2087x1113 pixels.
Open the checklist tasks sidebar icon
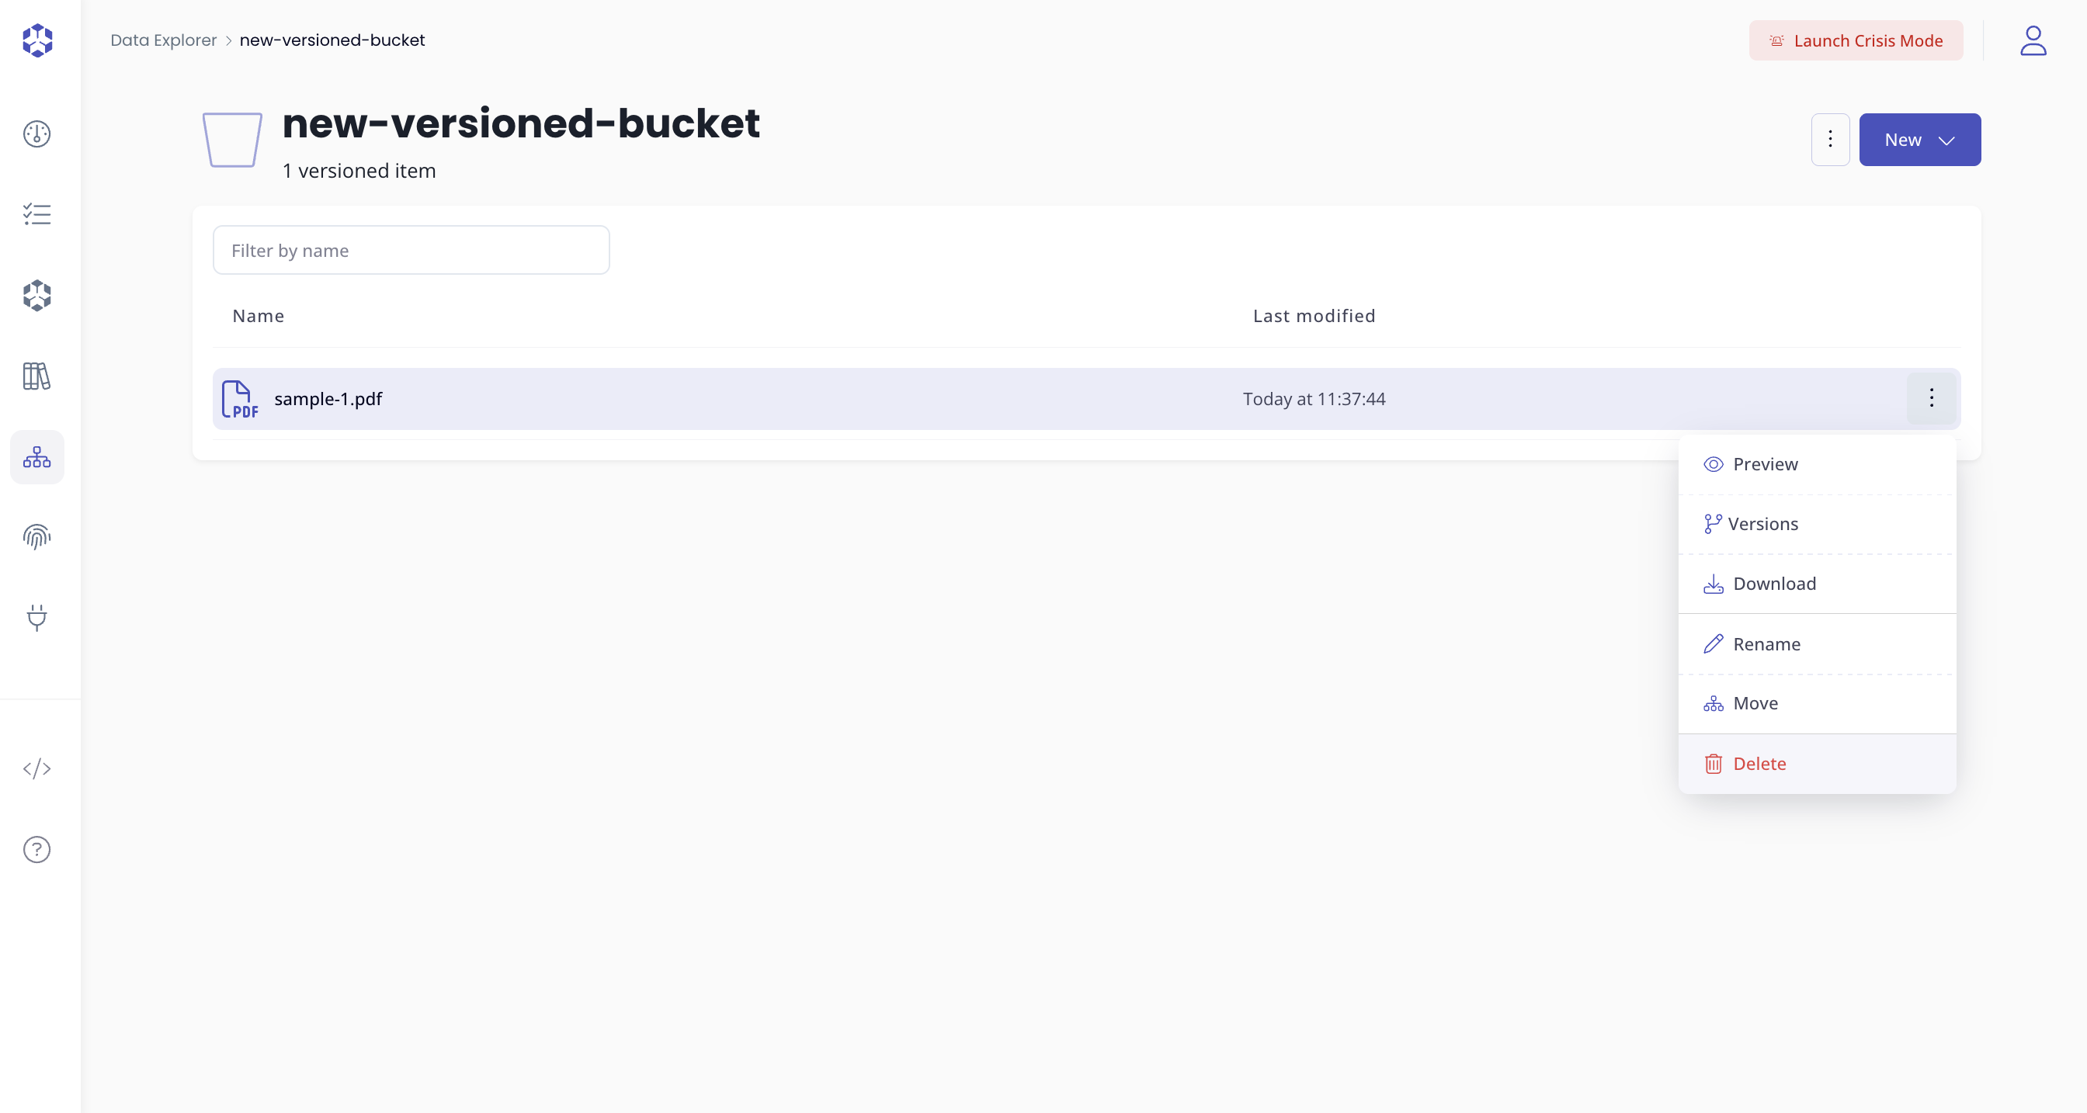[36, 215]
